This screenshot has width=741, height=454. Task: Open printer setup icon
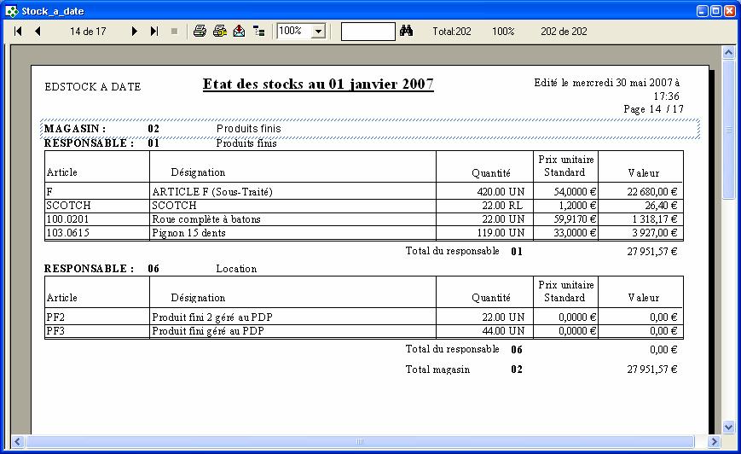tap(219, 32)
